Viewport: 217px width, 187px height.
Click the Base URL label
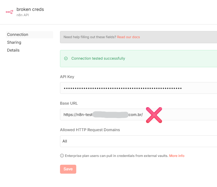(69, 103)
